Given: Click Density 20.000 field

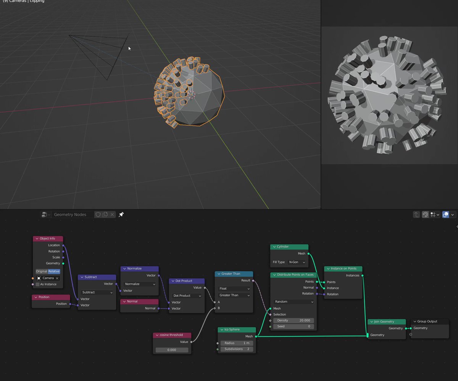Looking at the screenshot, I should pyautogui.click(x=293, y=320).
